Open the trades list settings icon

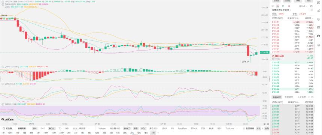click(x=312, y=97)
